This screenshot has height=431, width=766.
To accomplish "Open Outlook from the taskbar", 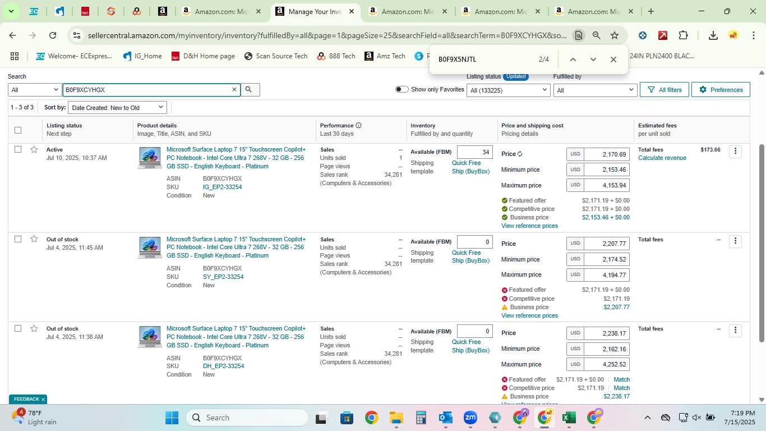I will coord(445,418).
